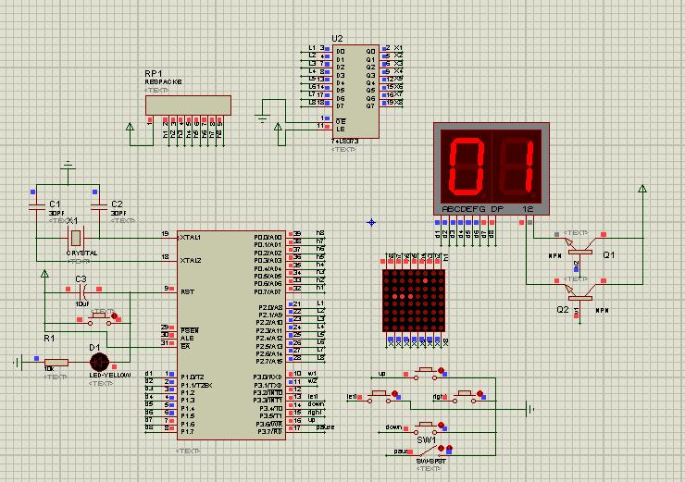Click the two-digit 7-segment display
The image size is (685, 482).
point(491,169)
